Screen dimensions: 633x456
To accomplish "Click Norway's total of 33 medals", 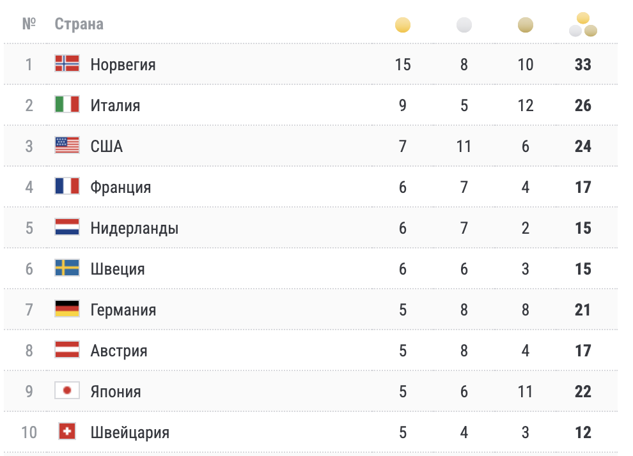I will click(582, 65).
